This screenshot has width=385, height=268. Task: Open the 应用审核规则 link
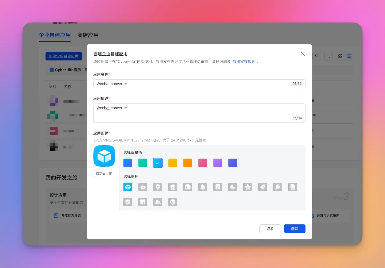click(x=244, y=62)
